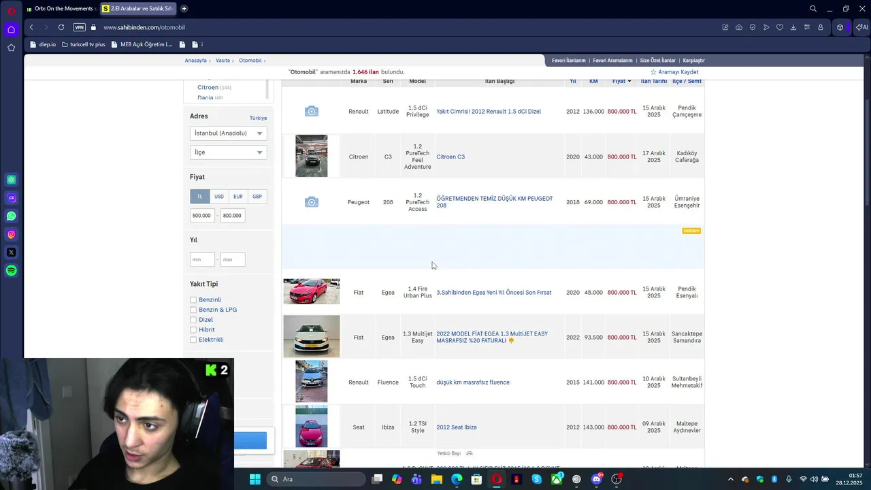The image size is (871, 490).
Task: Open turkcell tv plus bookmark folder
Action: point(84,44)
